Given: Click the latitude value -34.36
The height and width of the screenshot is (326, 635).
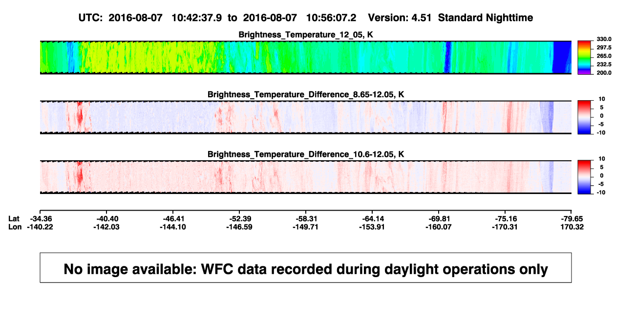Looking at the screenshot, I should (41, 218).
